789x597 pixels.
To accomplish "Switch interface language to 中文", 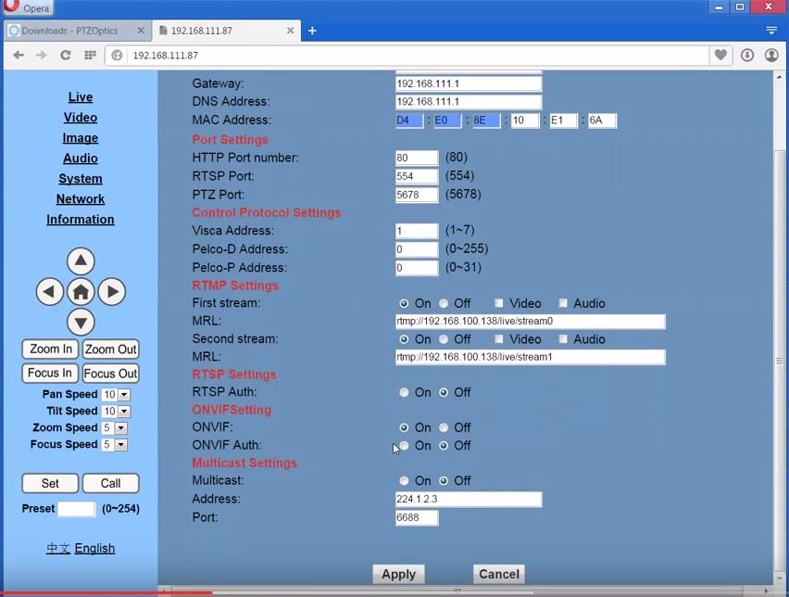I will (x=58, y=548).
